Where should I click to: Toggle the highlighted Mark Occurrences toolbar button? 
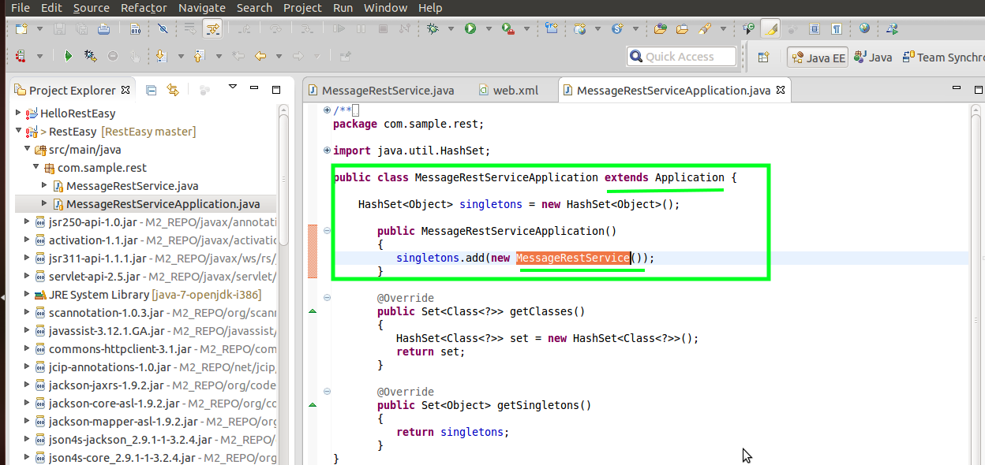coord(770,29)
